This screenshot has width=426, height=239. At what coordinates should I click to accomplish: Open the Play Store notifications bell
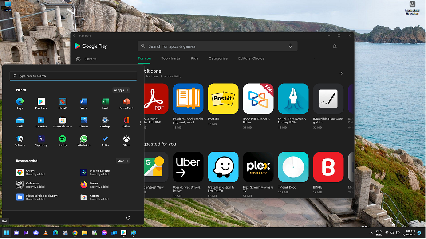coord(335,46)
